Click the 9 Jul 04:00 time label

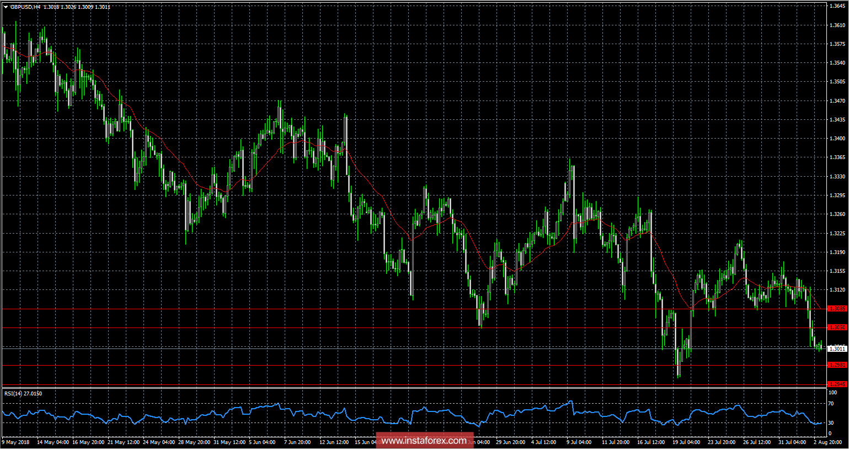click(579, 442)
